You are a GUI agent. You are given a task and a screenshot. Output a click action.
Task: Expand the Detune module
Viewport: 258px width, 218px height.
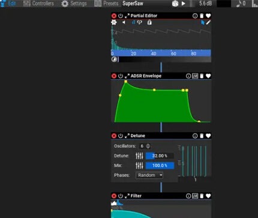[x=127, y=136]
